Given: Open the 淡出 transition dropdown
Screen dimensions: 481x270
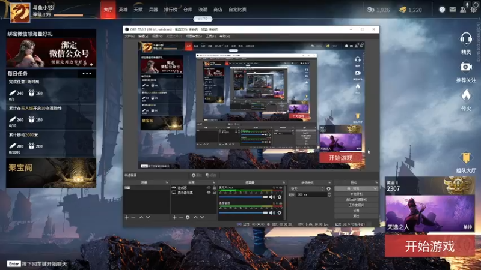Looking at the screenshot, I should (x=307, y=189).
